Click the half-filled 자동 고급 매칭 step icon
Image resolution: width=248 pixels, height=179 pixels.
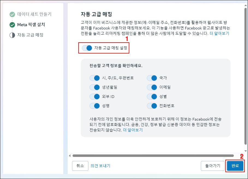coord(12,35)
